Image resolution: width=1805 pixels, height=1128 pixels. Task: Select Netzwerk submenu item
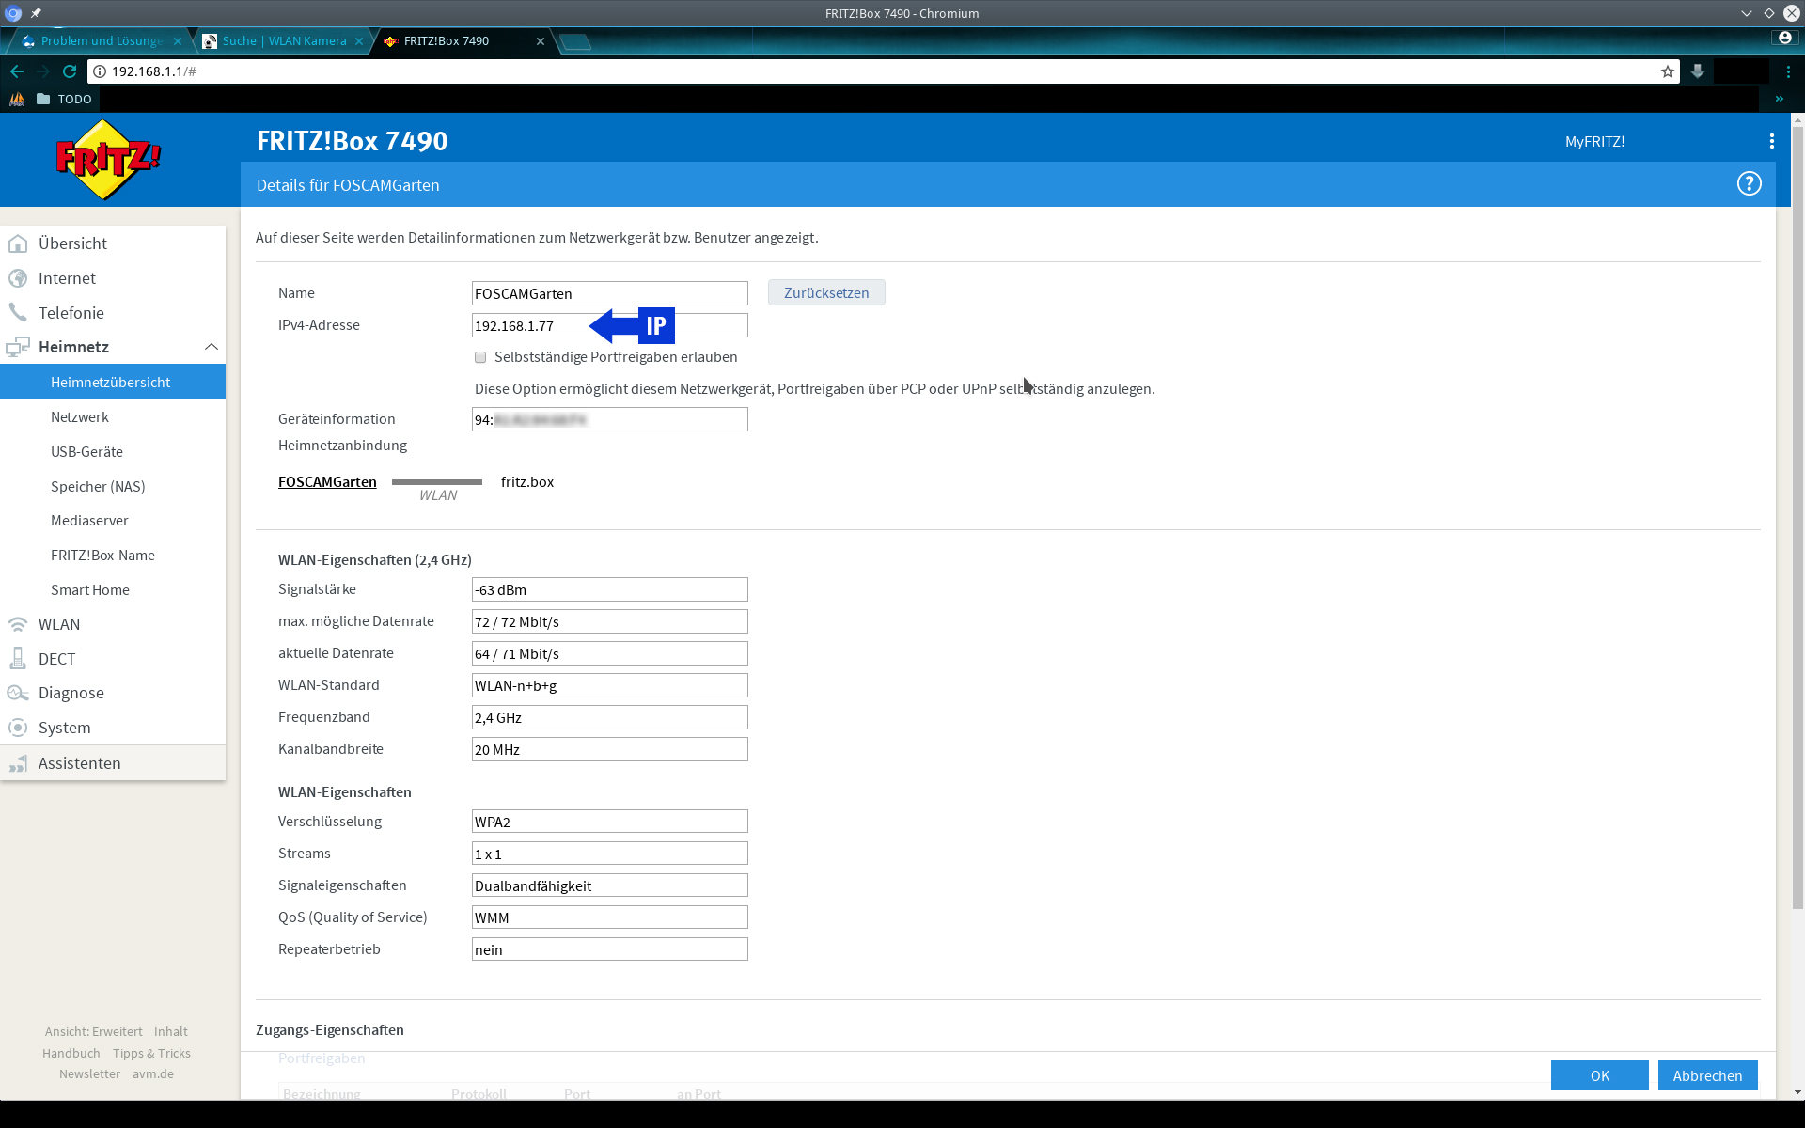(x=113, y=416)
